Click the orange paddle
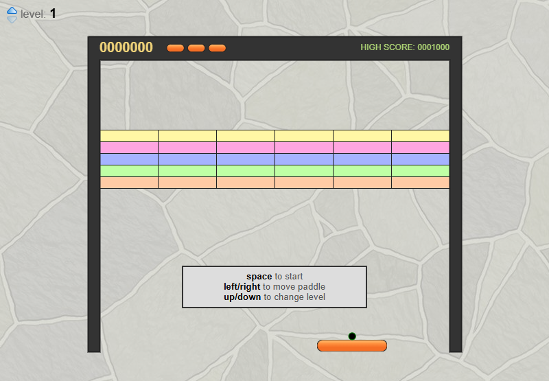Viewport: 549px width, 381px height. (352, 345)
